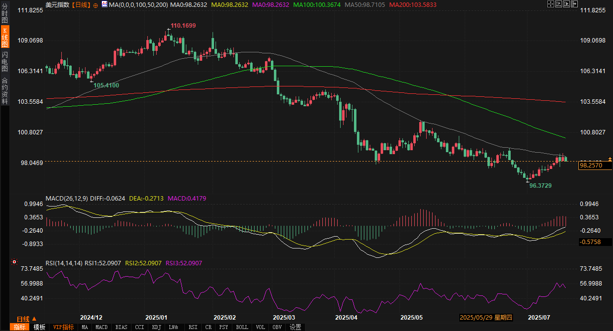Click the 110.1699 high price label

183,25
